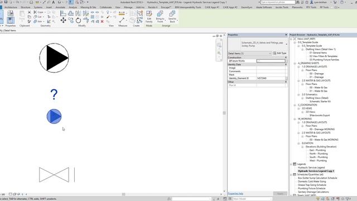This screenshot has width=357, height=201.
Task: Select the Align tool in Modify panel
Action: click(x=63, y=13)
